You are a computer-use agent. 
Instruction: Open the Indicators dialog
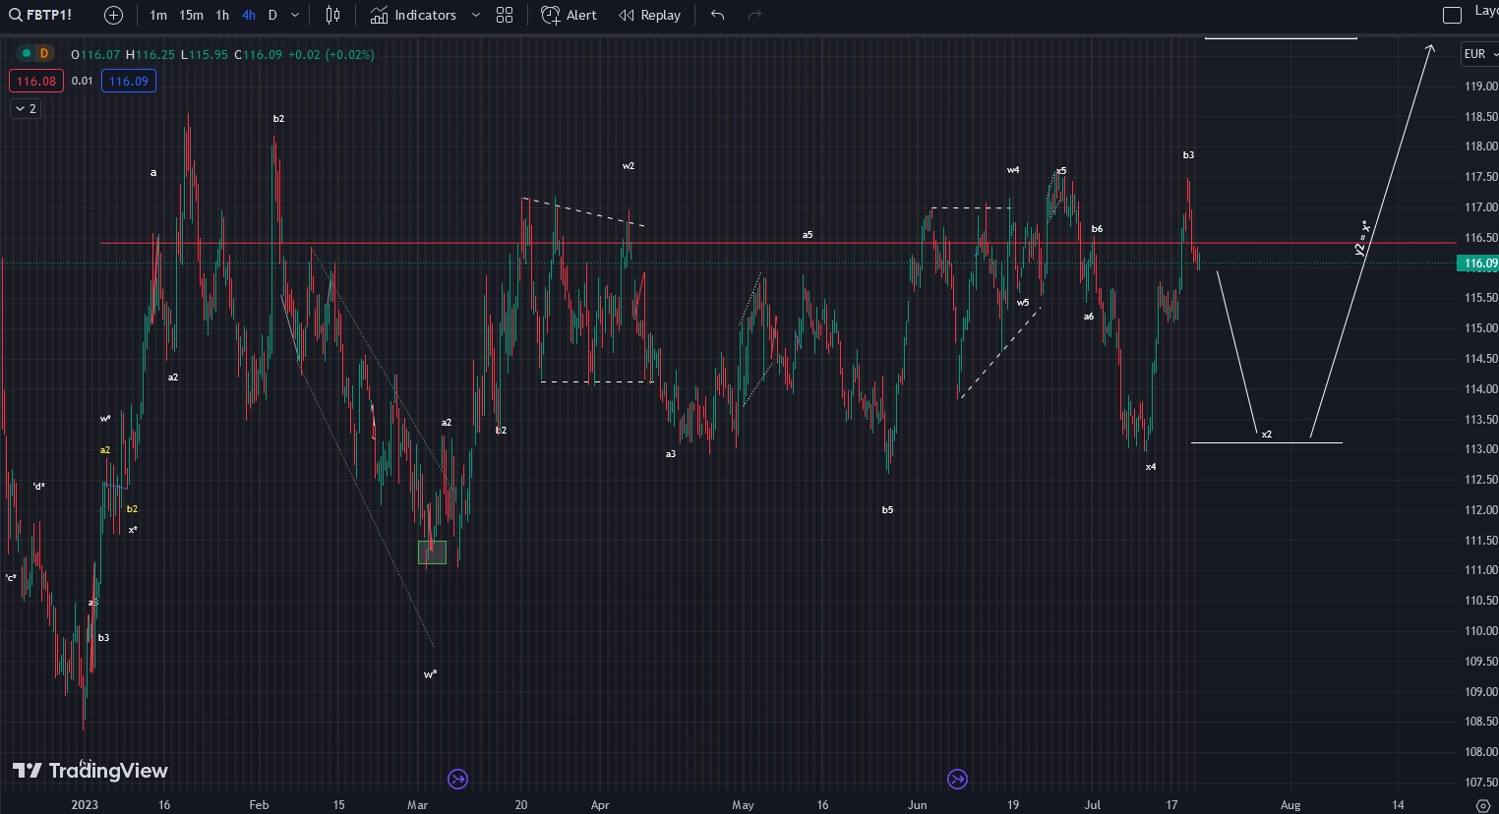coord(413,15)
